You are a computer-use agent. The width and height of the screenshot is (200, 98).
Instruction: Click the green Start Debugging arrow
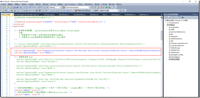(x=47, y=7)
